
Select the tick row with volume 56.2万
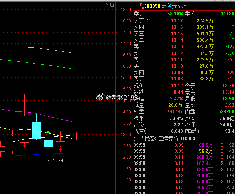point(184,151)
